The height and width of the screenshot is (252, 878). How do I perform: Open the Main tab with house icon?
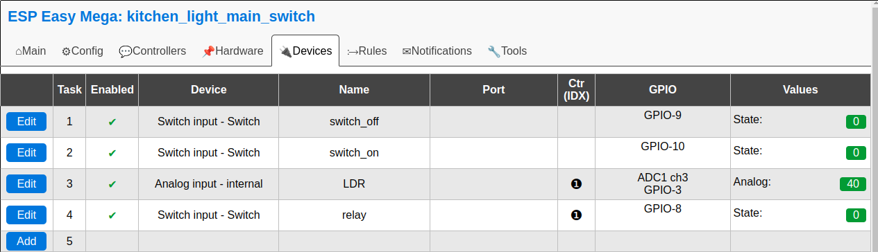(31, 51)
